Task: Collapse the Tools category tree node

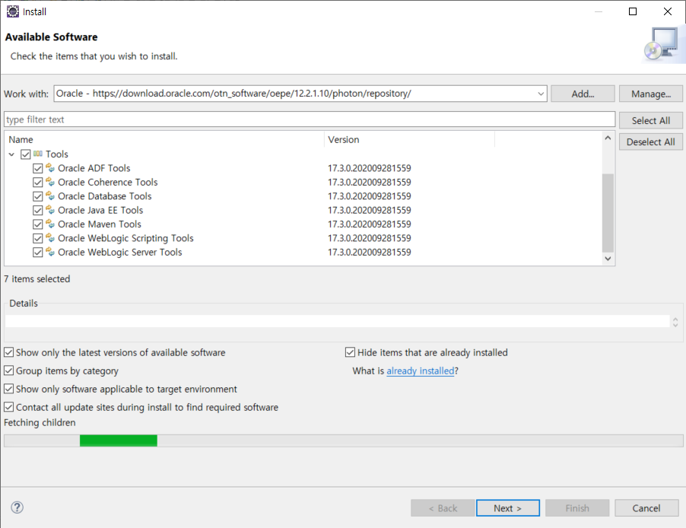Action: pyautogui.click(x=12, y=154)
